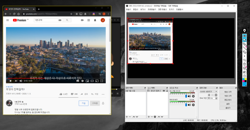Open 마이크/보조 gear settings
The height and width of the screenshot is (130, 250).
193,105
